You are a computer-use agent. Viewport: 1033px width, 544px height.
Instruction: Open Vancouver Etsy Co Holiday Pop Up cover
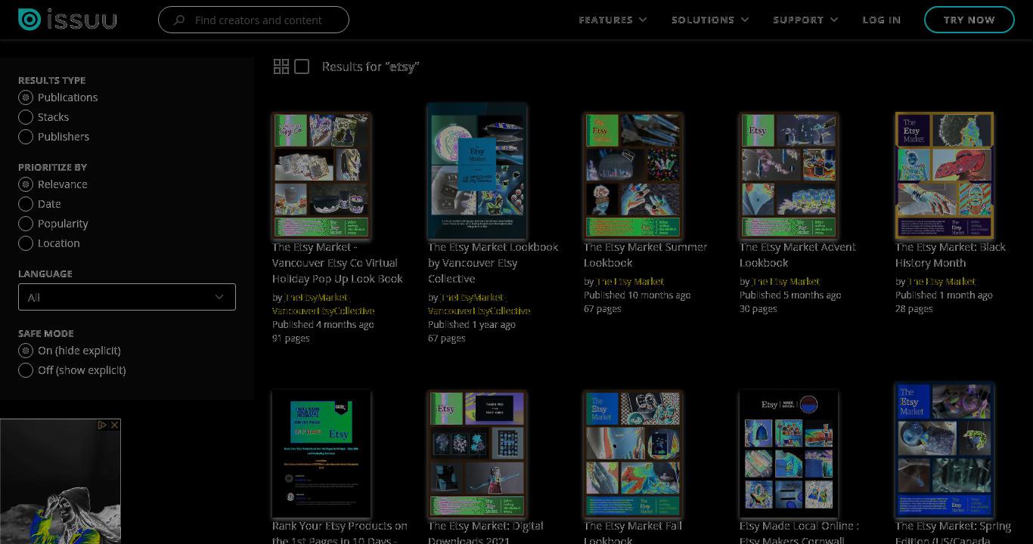click(x=321, y=176)
